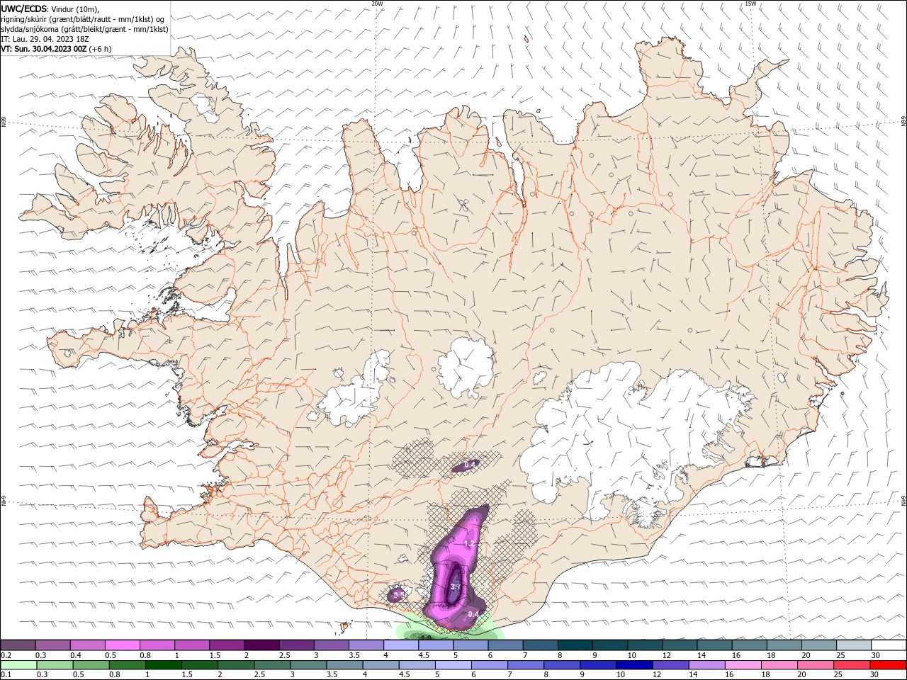Select the valid time line 'VT: Sun. 30.04.2023 00Z'

click(x=44, y=49)
